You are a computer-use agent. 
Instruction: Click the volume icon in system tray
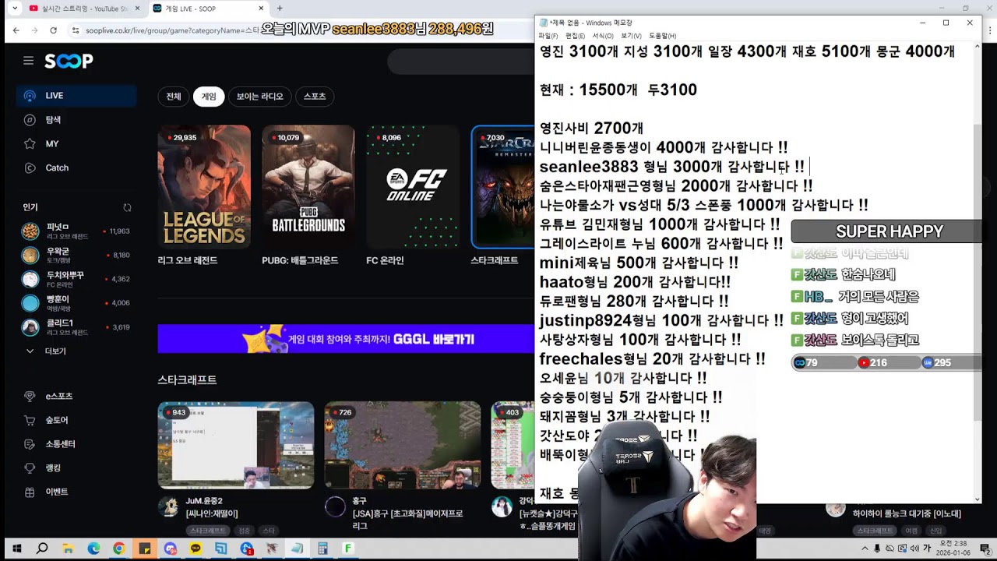point(914,549)
